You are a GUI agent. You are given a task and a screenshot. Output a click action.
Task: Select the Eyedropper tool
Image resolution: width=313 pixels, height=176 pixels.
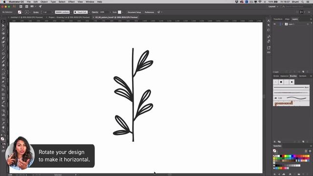[x=3, y=102]
